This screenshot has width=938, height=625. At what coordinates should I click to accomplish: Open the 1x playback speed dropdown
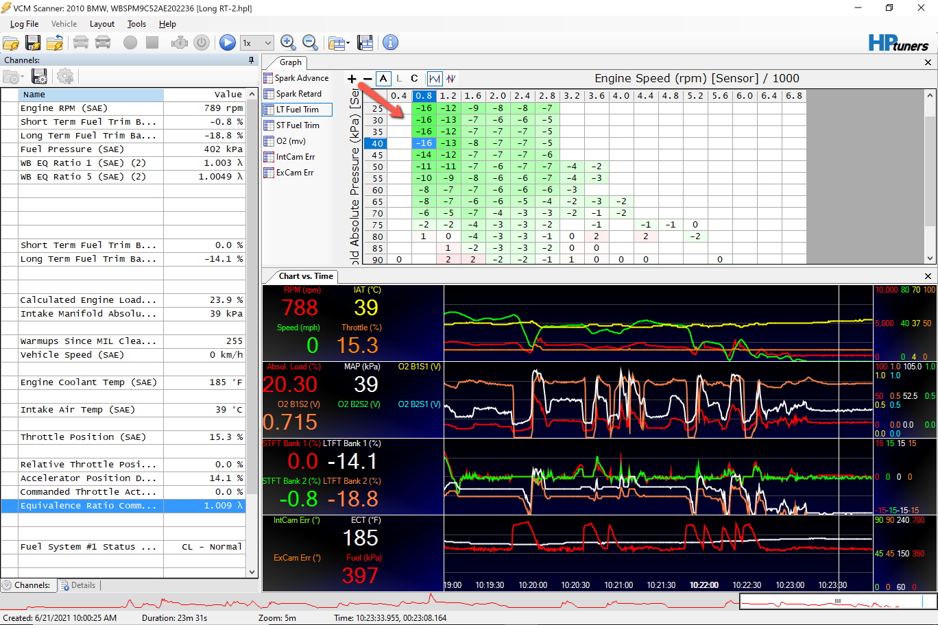tap(257, 42)
